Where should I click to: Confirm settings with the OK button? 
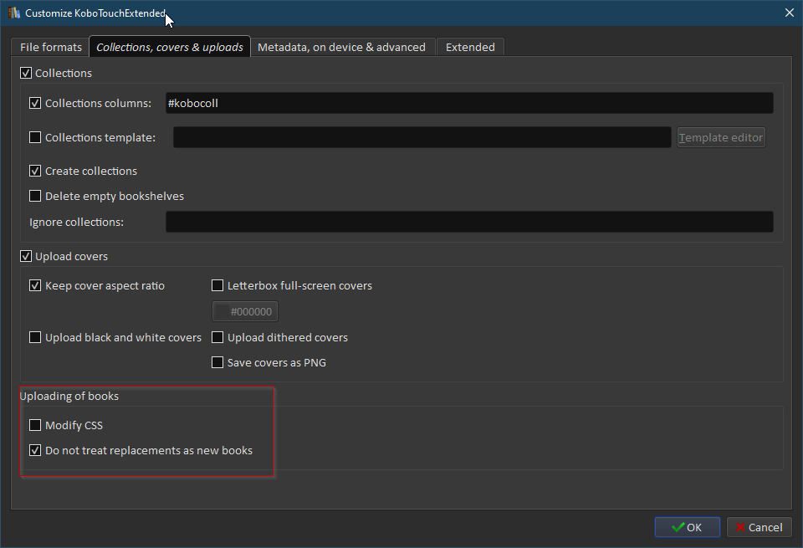tap(688, 527)
